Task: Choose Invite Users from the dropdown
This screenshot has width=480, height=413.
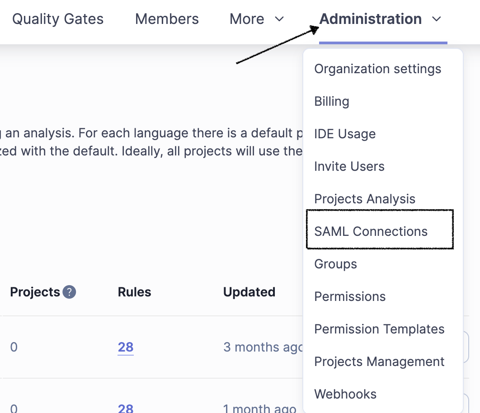Action: coord(349,167)
